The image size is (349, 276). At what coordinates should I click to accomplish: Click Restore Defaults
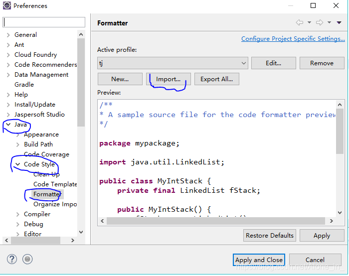tap(270, 236)
